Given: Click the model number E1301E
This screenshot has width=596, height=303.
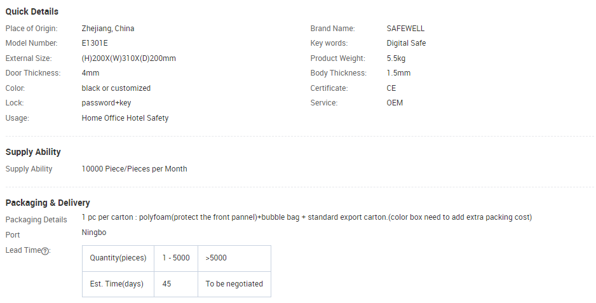Looking at the screenshot, I should point(95,43).
